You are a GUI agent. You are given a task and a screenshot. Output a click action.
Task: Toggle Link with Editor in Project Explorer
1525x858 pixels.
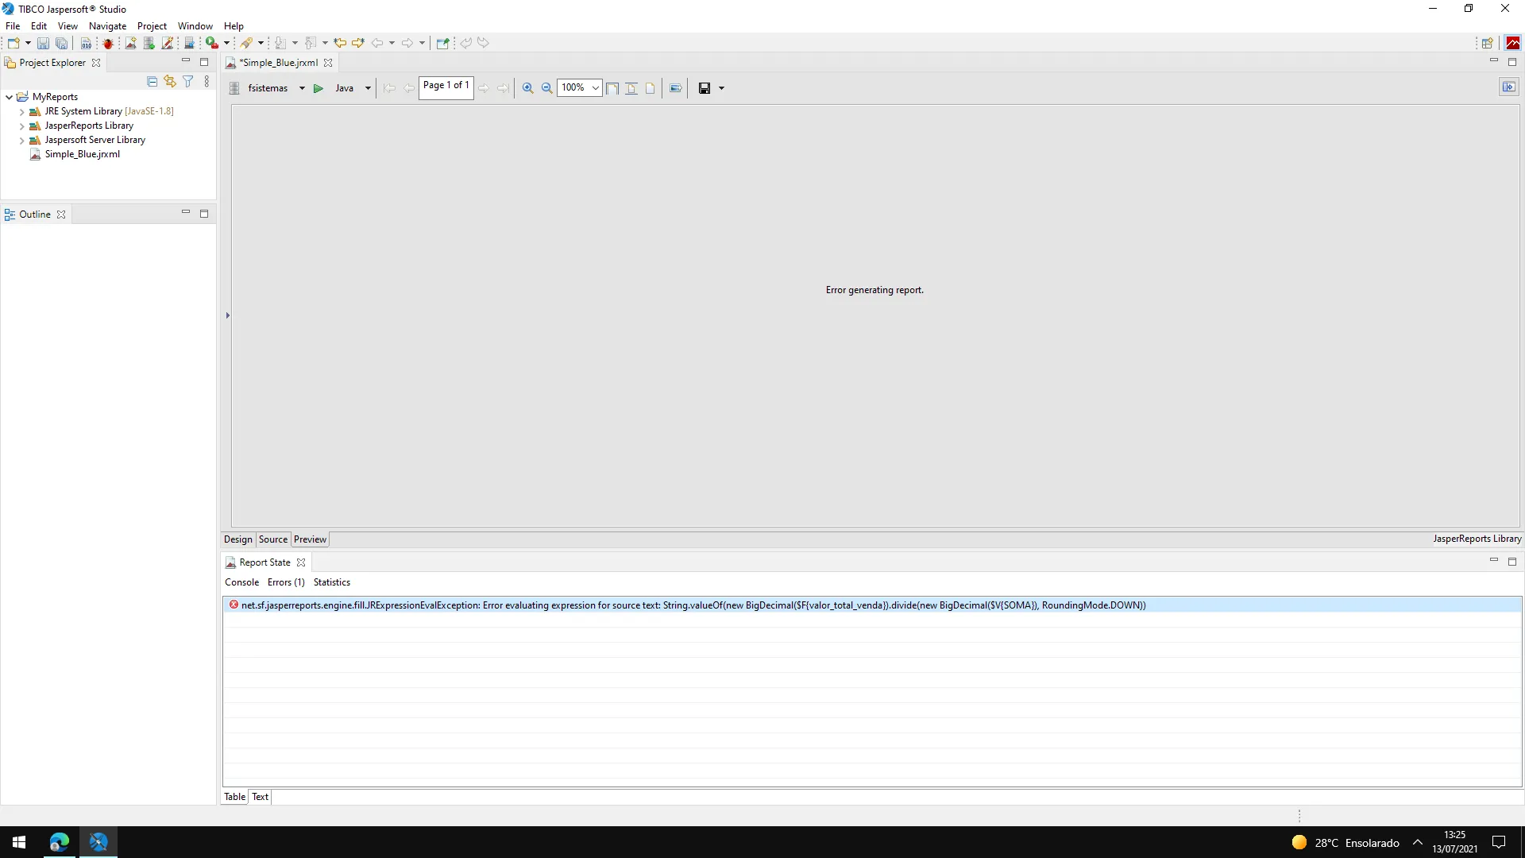click(x=170, y=81)
